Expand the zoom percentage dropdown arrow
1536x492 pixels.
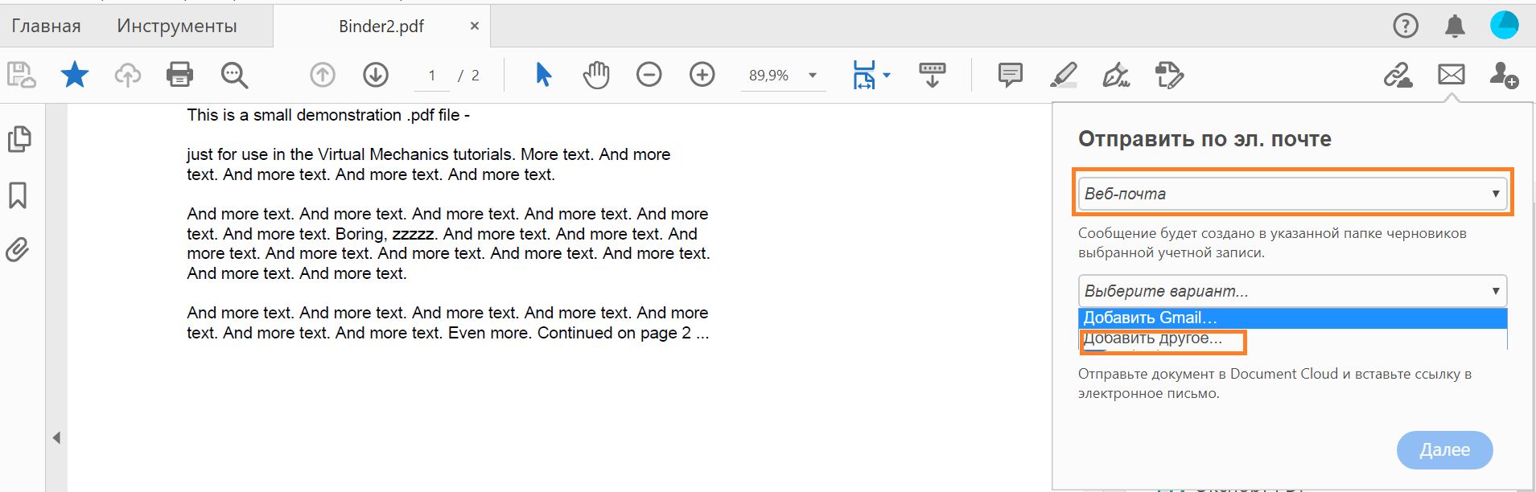(813, 76)
